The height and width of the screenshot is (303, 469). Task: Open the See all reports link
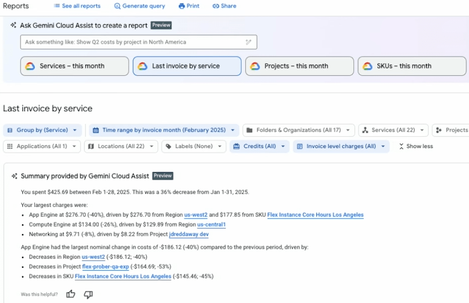click(x=81, y=6)
